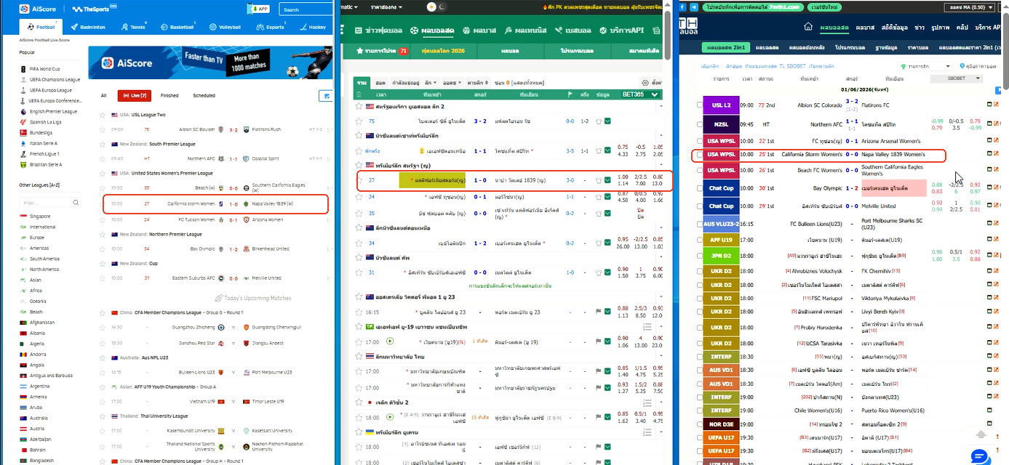Open the ฟุตบอลโลก 2026 yellow tab
Screen dimensions: 1009x465
[x=443, y=52]
